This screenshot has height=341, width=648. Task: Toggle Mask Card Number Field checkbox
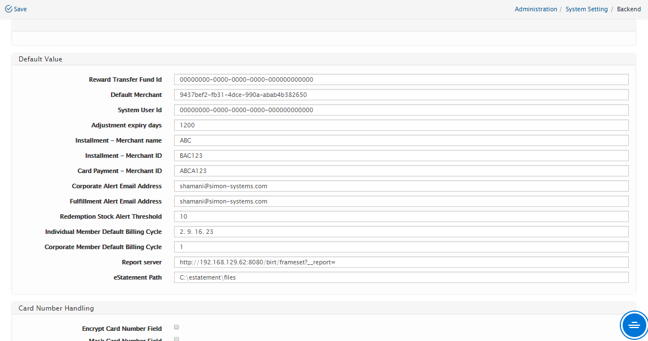176,339
